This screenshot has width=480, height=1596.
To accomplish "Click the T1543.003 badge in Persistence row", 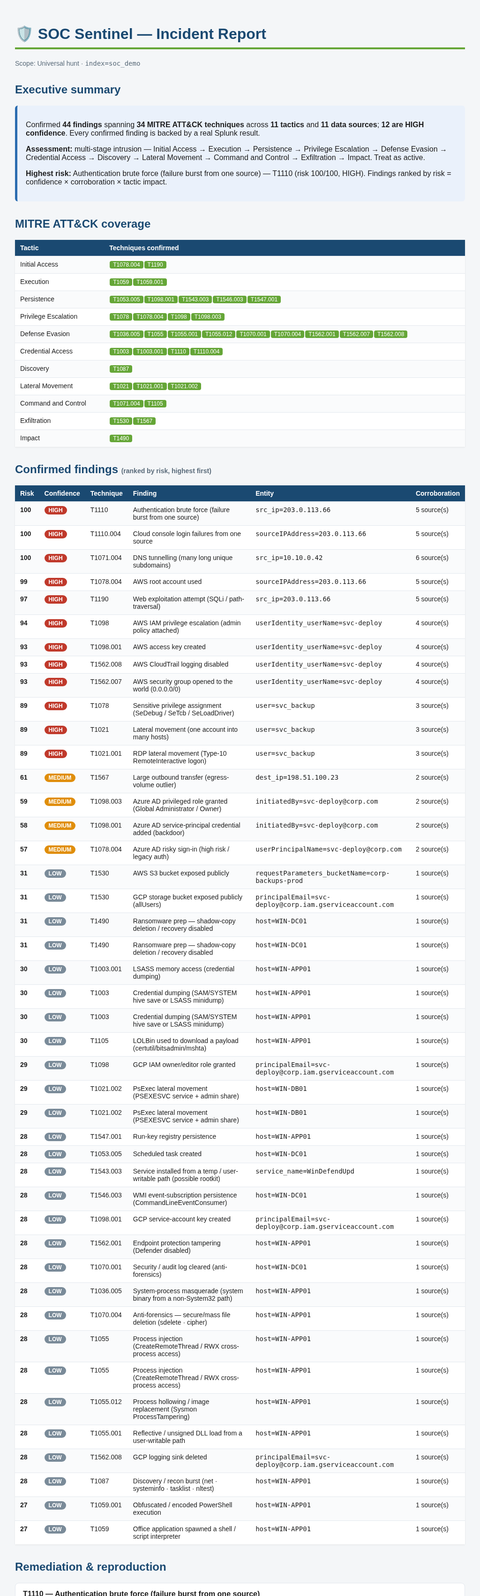I will (x=195, y=299).
